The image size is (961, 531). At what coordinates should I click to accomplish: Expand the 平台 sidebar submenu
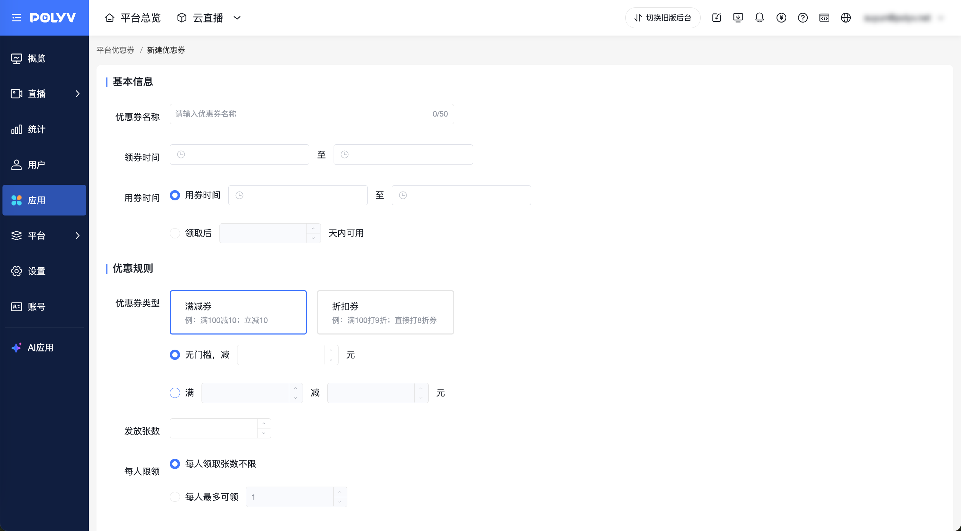[77, 236]
